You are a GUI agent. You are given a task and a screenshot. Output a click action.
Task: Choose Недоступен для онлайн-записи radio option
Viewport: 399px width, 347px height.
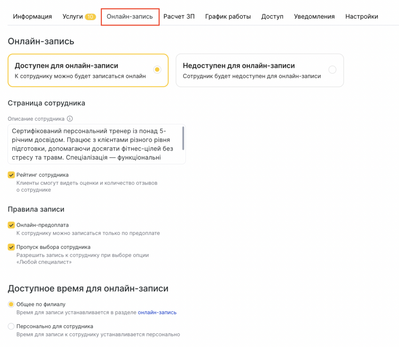tap(332, 70)
